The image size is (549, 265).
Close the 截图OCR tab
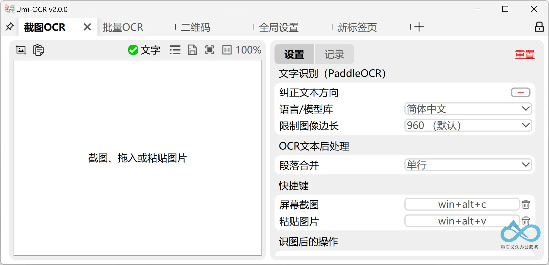(87, 27)
